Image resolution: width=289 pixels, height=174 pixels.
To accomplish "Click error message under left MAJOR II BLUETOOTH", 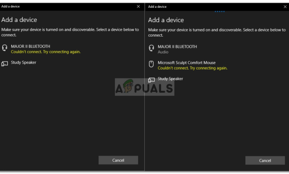I will (x=46, y=52).
